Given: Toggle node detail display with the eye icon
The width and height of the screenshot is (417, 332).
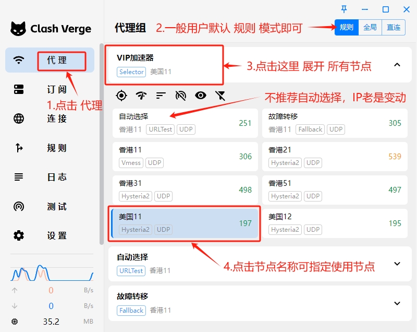Looking at the screenshot, I should point(201,96).
